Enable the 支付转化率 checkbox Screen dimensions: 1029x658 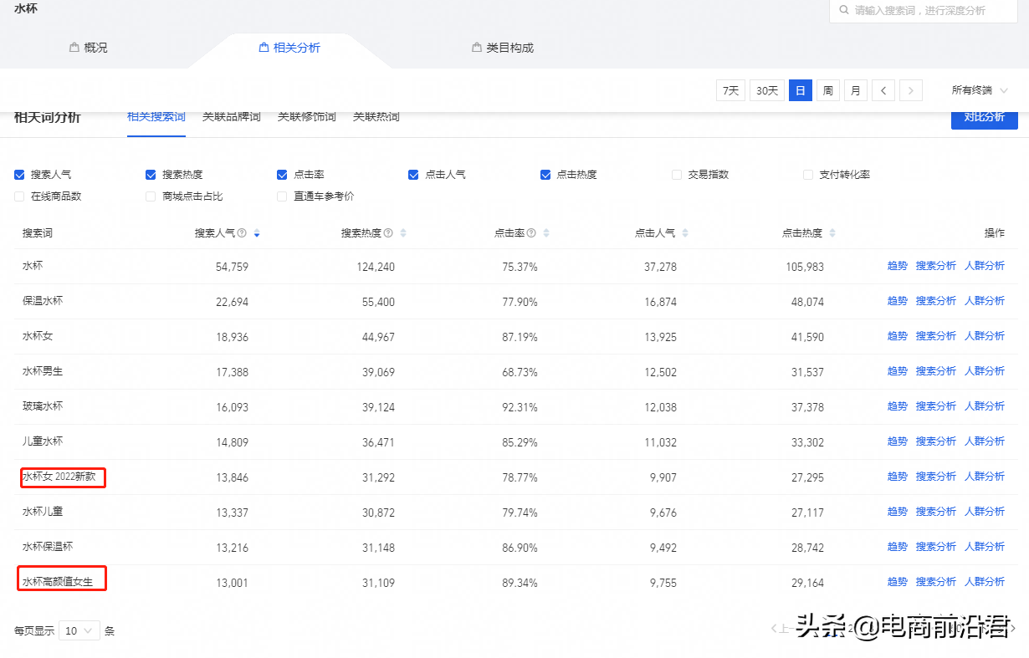[x=807, y=175]
